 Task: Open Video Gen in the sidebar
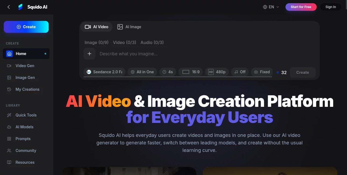[x=26, y=66]
